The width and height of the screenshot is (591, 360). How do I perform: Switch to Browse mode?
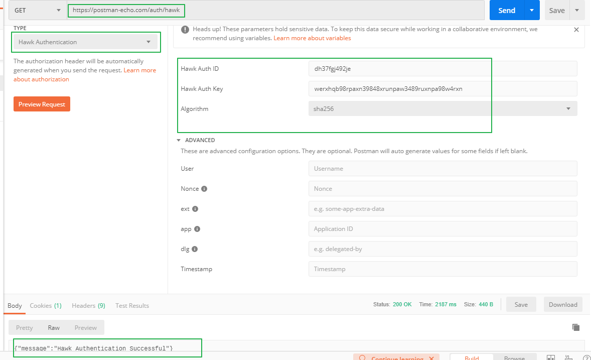[x=514, y=358]
